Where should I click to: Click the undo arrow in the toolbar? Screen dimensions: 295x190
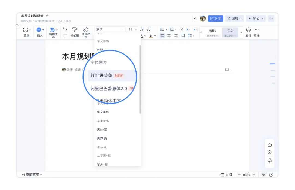[65, 29]
